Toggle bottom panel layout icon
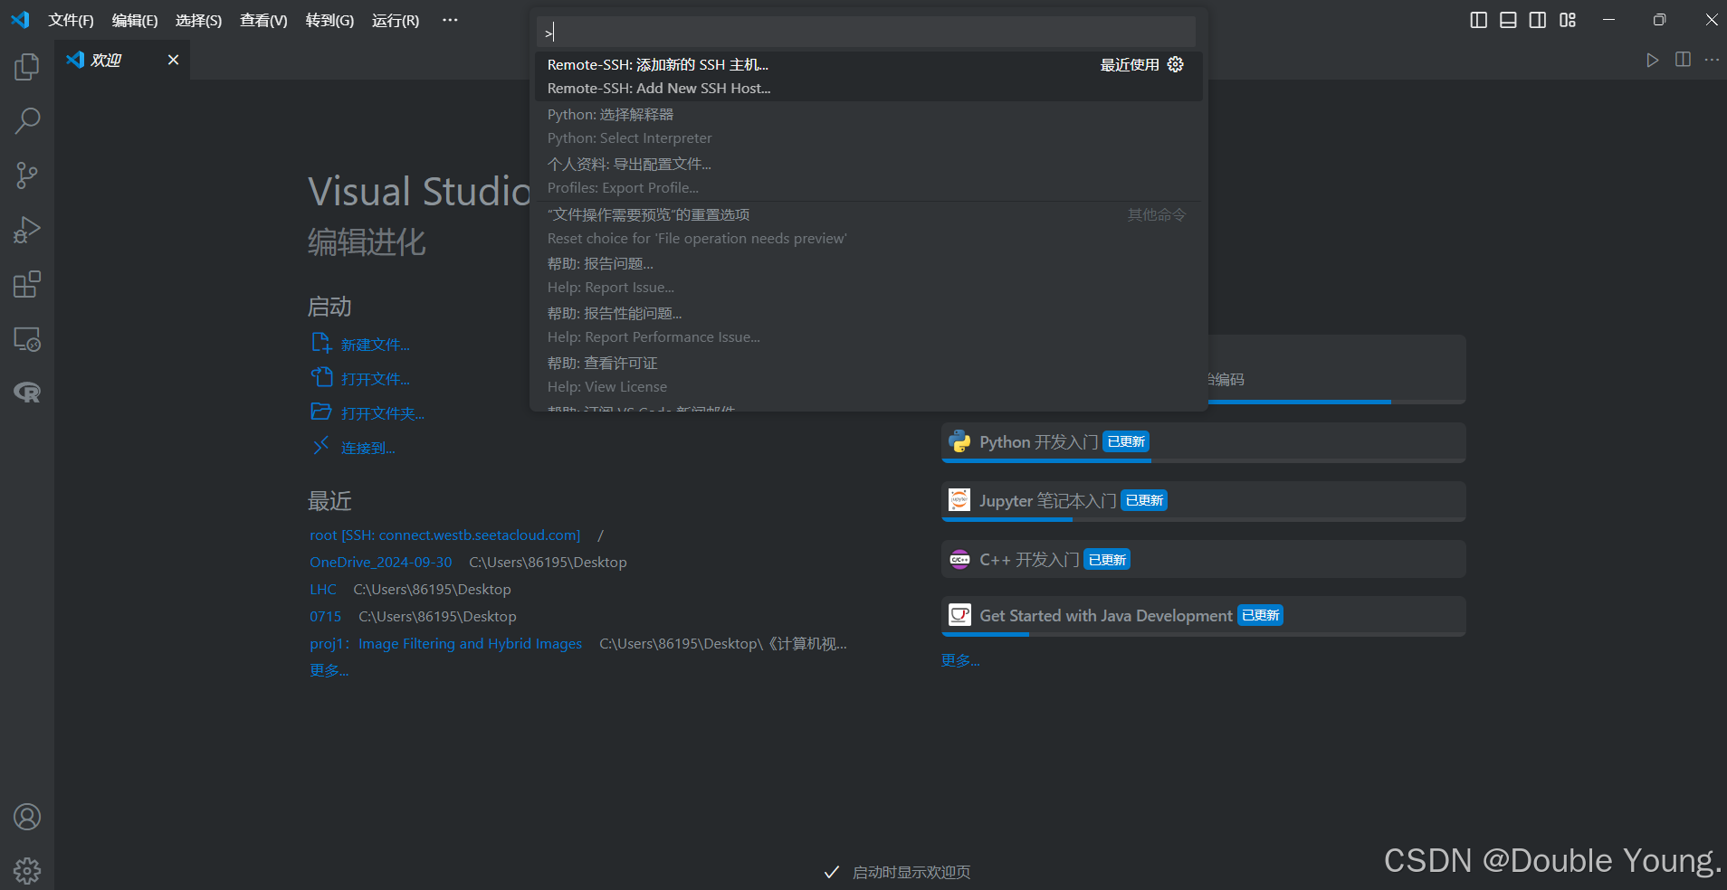The width and height of the screenshot is (1727, 890). click(1508, 20)
